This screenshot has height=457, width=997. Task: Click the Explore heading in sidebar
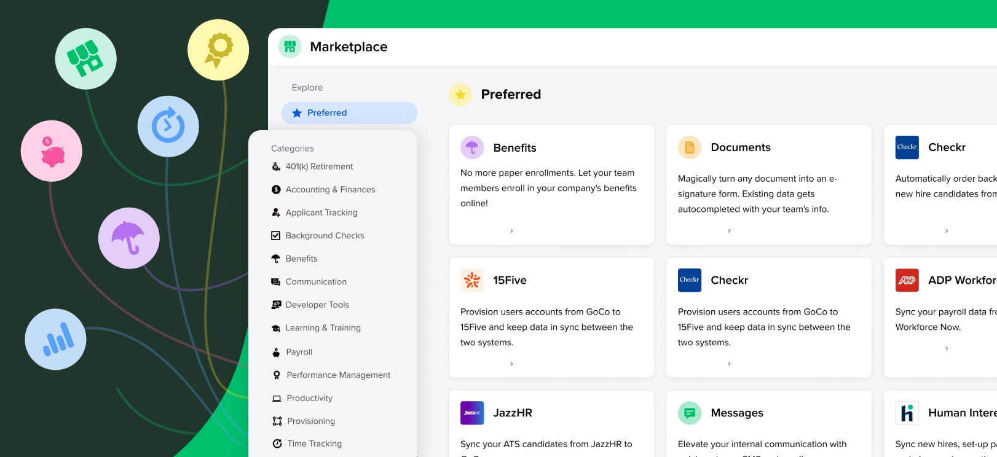click(307, 88)
